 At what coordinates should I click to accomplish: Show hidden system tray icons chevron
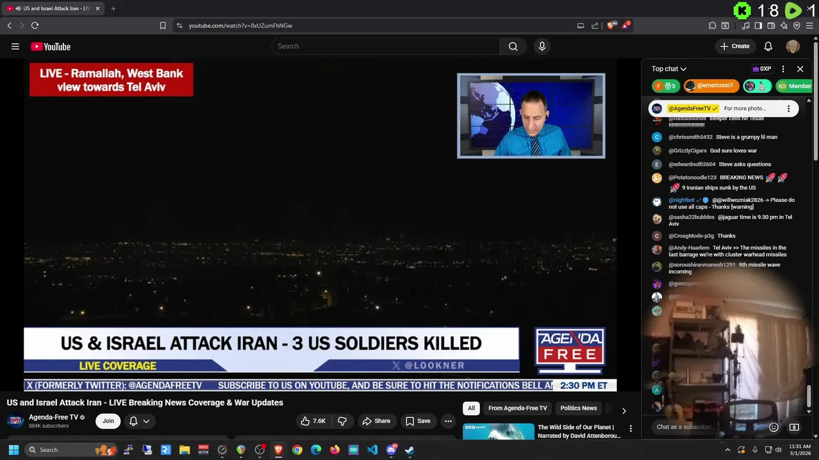[728, 450]
